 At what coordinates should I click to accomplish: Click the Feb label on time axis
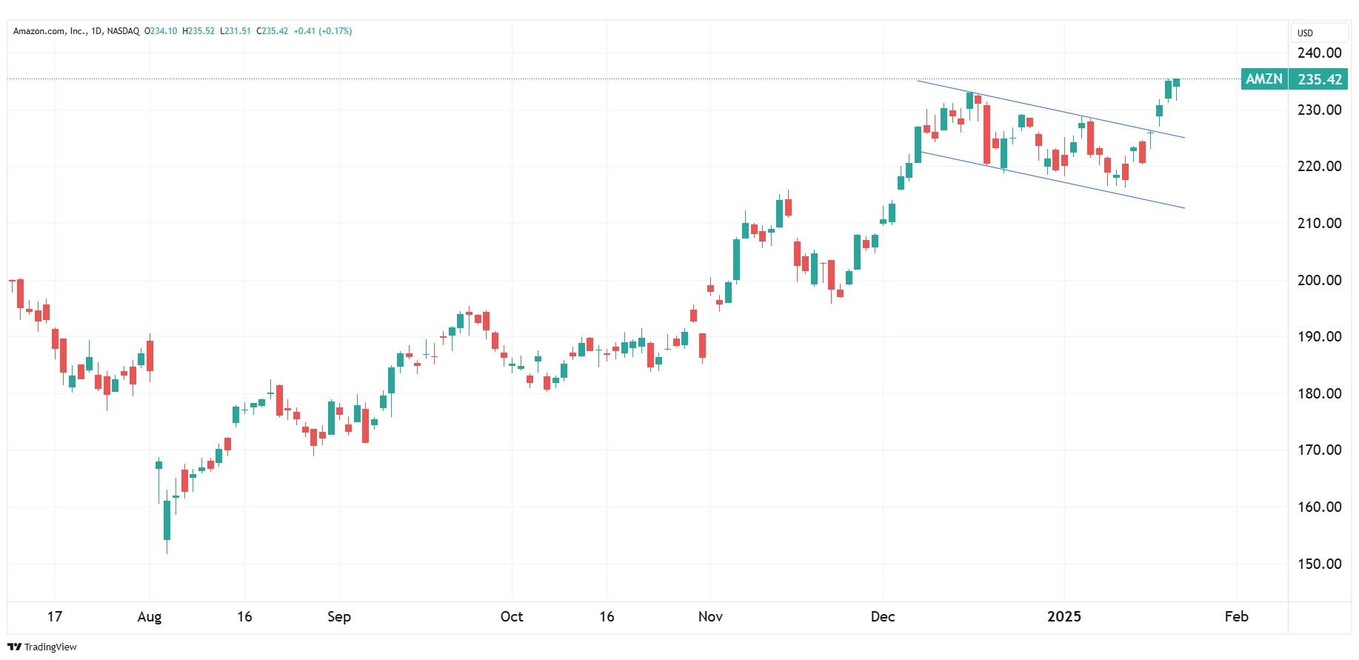1237,616
